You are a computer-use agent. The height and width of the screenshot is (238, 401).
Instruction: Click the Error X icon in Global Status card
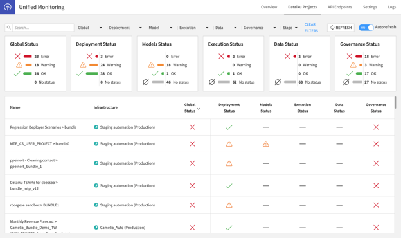pyautogui.click(x=17, y=57)
